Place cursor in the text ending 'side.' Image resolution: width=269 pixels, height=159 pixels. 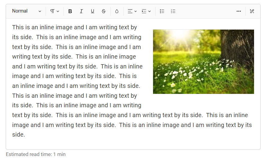click(19, 134)
